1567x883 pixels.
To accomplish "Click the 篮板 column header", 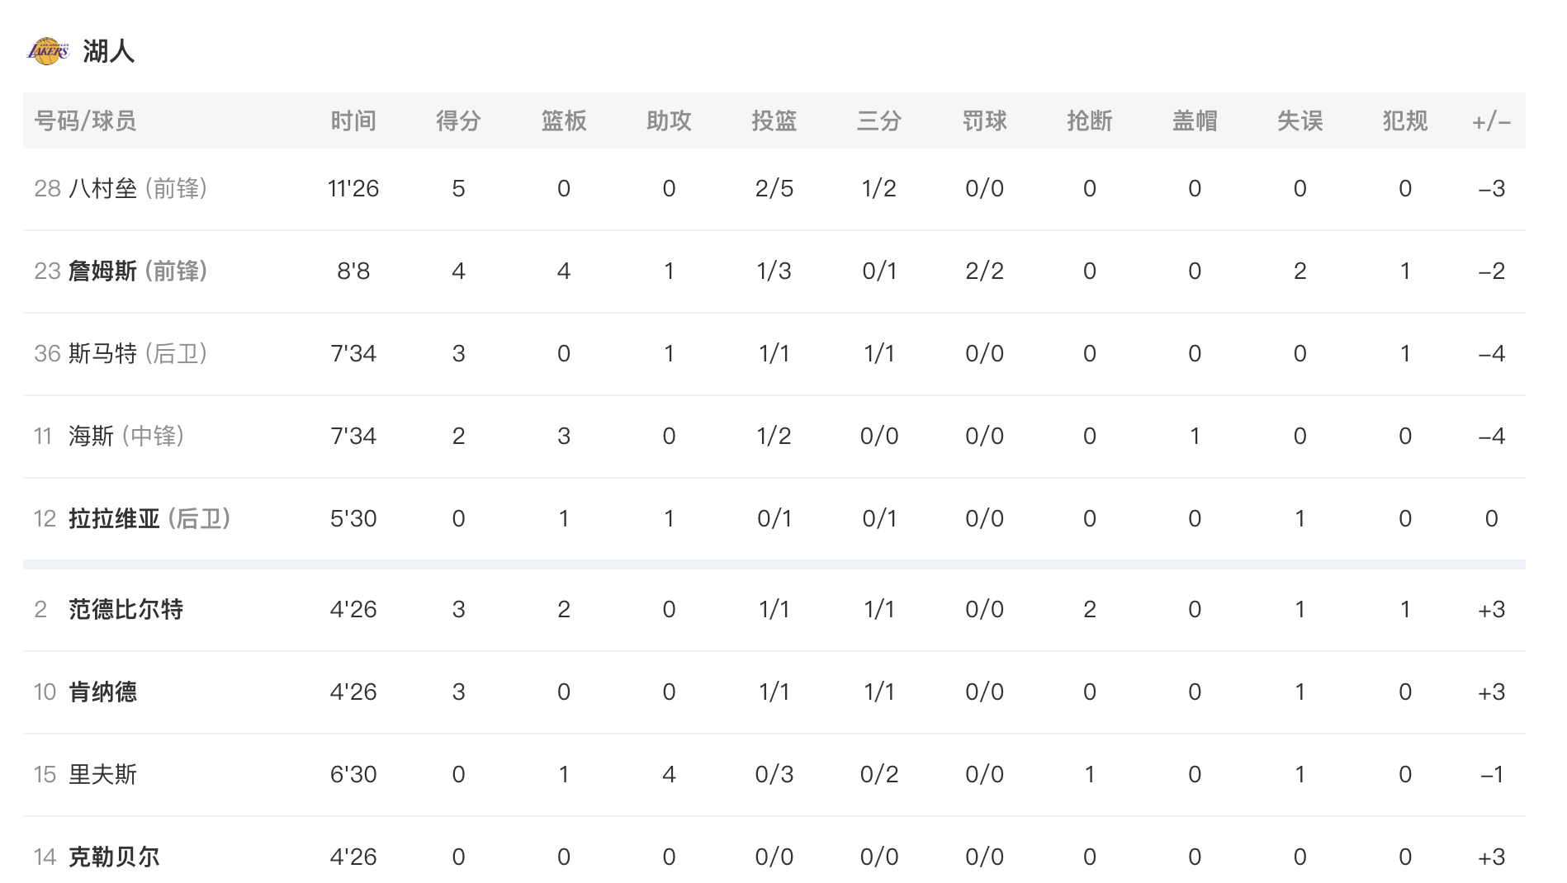I will click(x=564, y=121).
